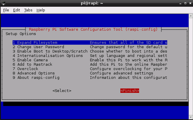Open the window menu icon in title bar
The height and width of the screenshot is (120, 193).
3,3
